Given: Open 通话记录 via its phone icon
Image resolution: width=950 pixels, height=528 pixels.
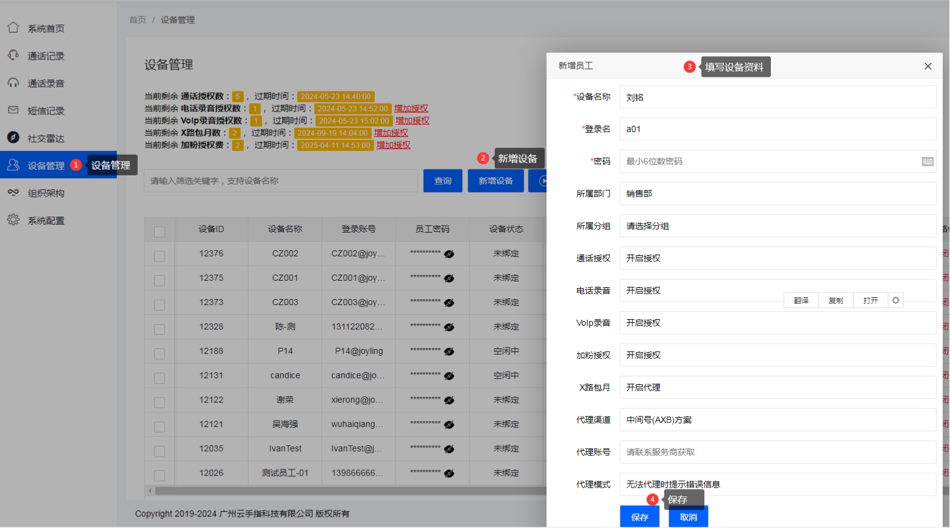Looking at the screenshot, I should click(x=13, y=55).
